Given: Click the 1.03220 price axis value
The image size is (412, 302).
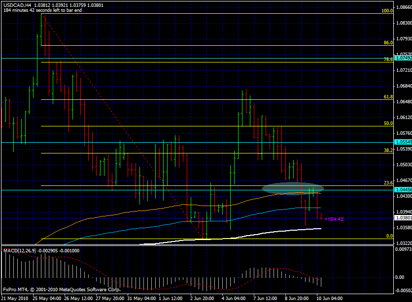Looking at the screenshot, I should click(404, 243).
